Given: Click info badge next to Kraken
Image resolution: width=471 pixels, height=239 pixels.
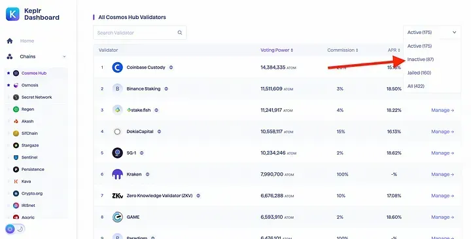Looking at the screenshot, I should click(147, 174).
